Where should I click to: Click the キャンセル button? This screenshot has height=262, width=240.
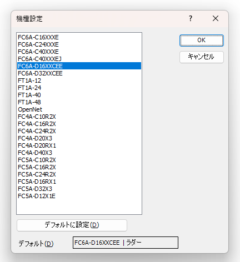(202, 57)
